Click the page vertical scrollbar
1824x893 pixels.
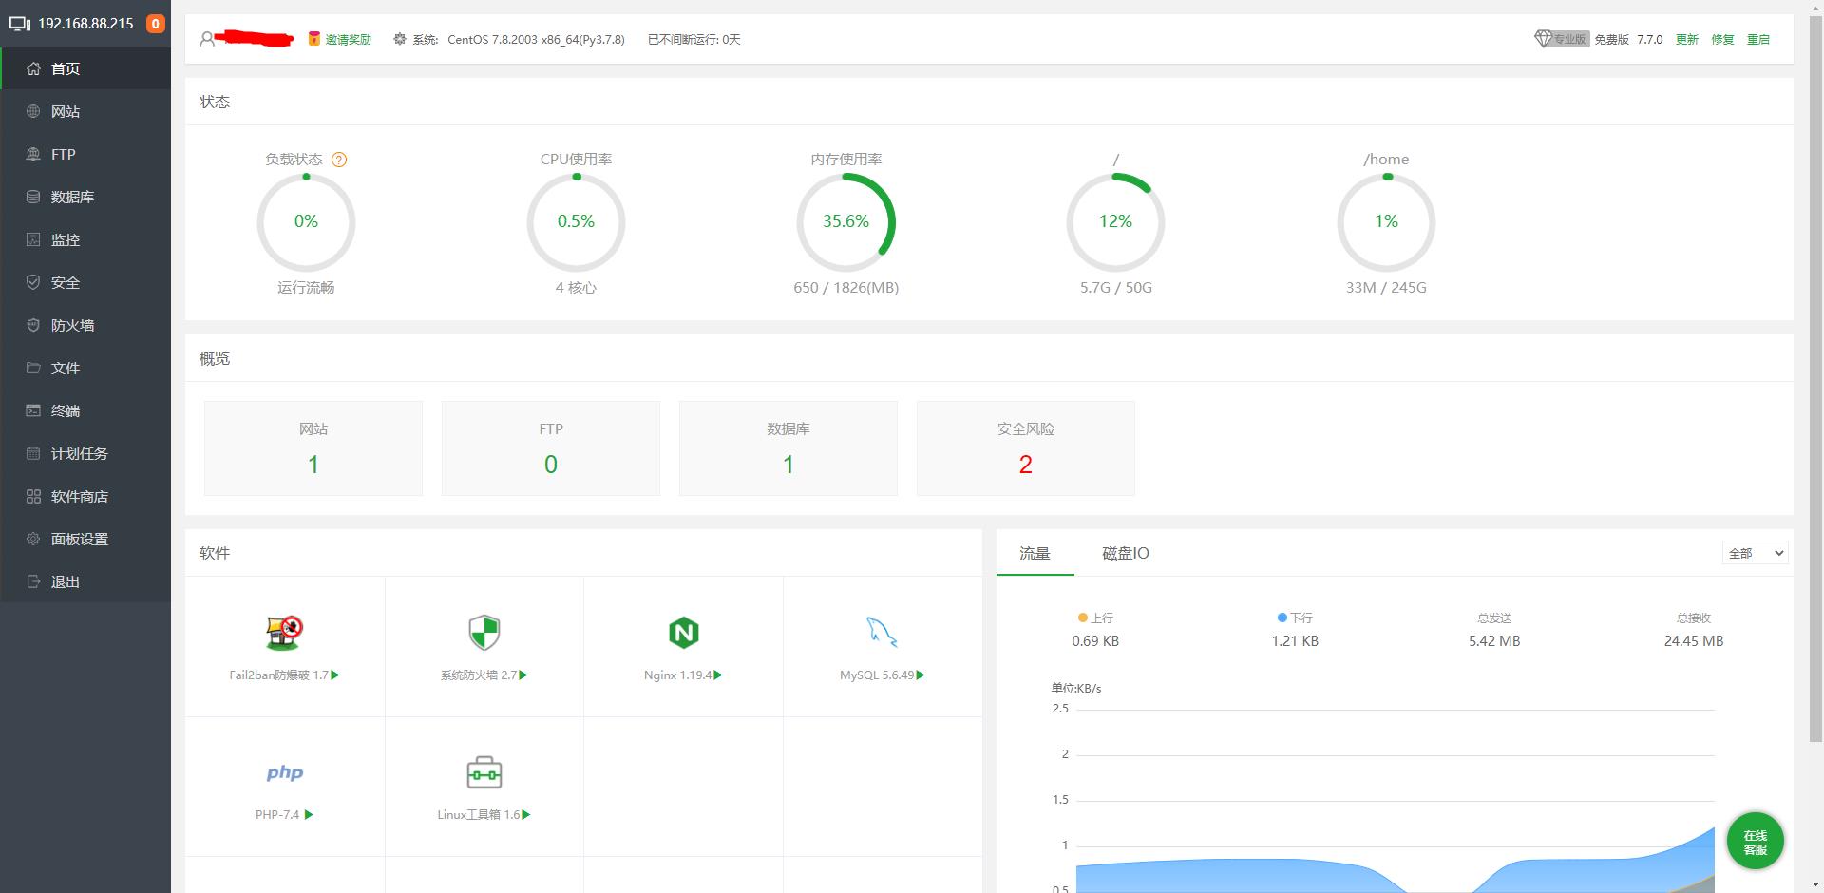[1815, 380]
